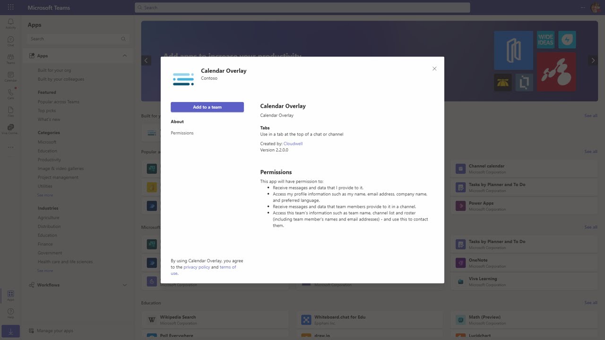Click the Apps search field
605x340 pixels.
coord(78,39)
